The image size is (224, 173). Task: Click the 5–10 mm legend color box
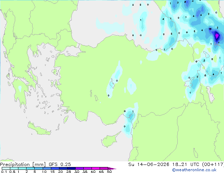39,168
